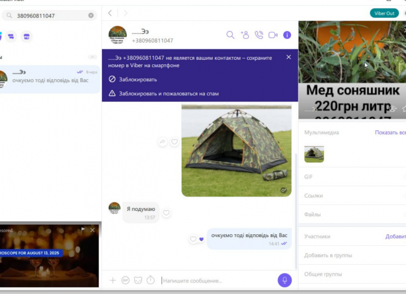Like the 'Я подумаю' message
This screenshot has width=406, height=294.
pyautogui.click(x=166, y=213)
